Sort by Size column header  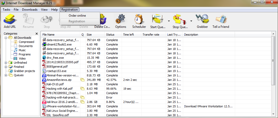(95, 35)
